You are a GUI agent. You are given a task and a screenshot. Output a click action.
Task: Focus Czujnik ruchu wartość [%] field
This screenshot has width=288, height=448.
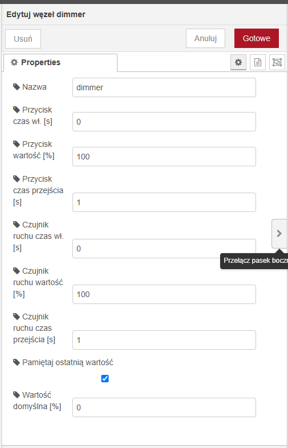point(164,294)
